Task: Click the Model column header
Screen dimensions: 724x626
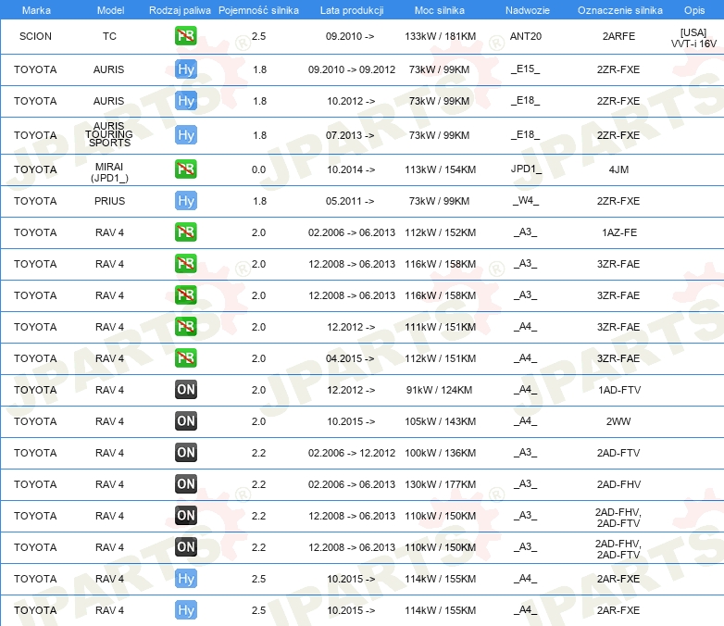Action: (109, 10)
